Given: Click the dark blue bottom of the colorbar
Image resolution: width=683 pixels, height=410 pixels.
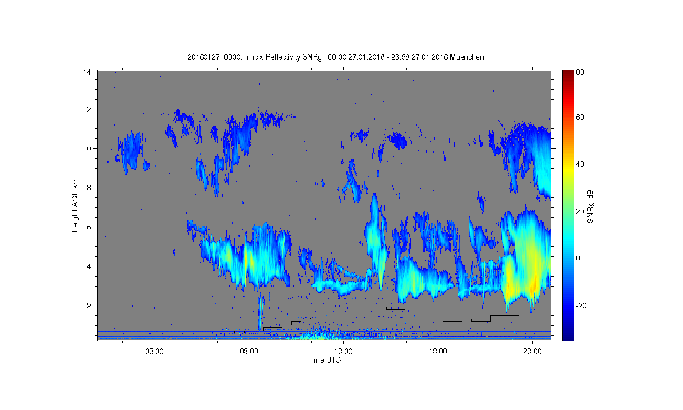Looking at the screenshot, I should (568, 335).
